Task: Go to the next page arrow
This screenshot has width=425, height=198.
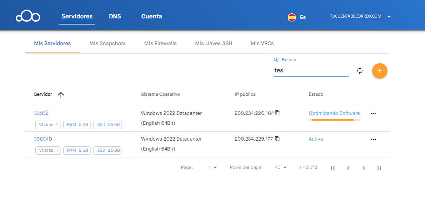Action: click(x=364, y=168)
